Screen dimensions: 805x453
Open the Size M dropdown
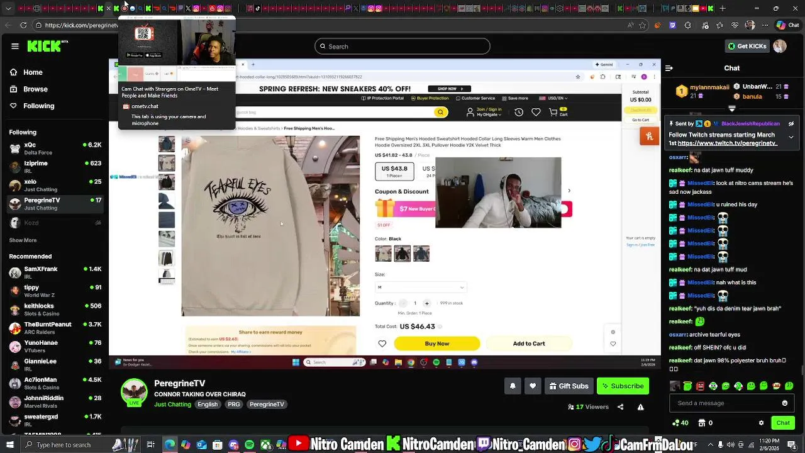click(x=421, y=287)
